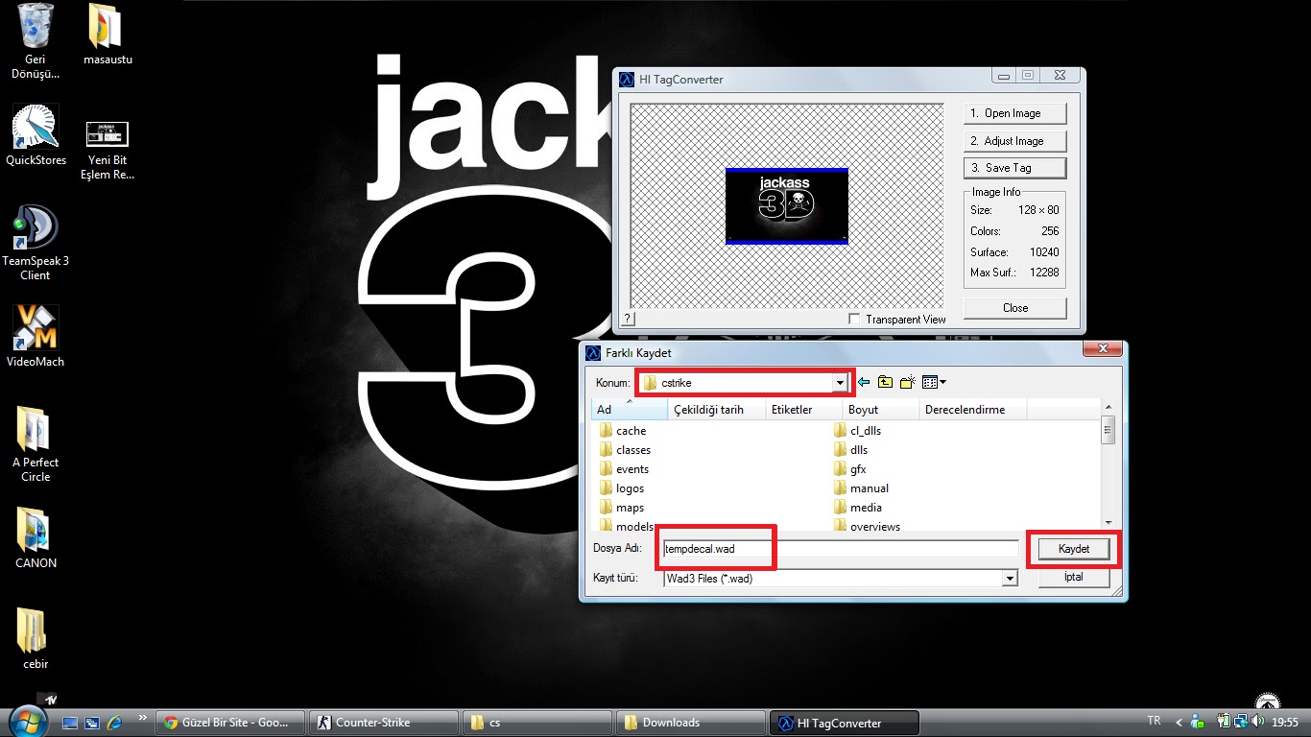This screenshot has height=737, width=1311.
Task: Expand the Kayıt türü file type dropdown
Action: 1009,579
